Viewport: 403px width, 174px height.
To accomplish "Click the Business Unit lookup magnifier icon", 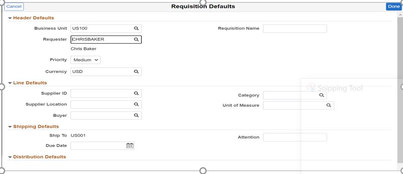I will coord(136,29).
